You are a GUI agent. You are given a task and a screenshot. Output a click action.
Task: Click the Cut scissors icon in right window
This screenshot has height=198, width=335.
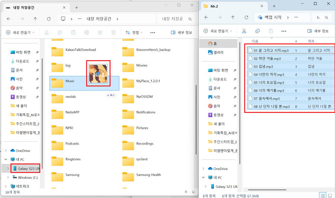tap(244, 31)
